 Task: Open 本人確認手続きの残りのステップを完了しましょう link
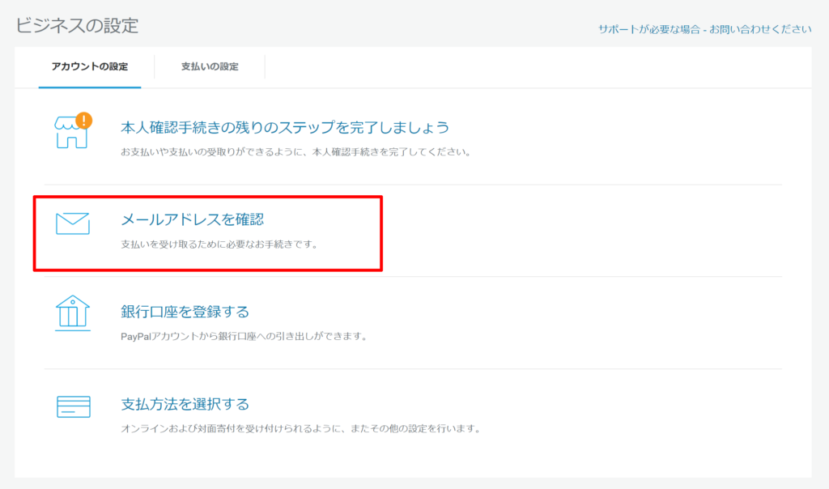(284, 127)
